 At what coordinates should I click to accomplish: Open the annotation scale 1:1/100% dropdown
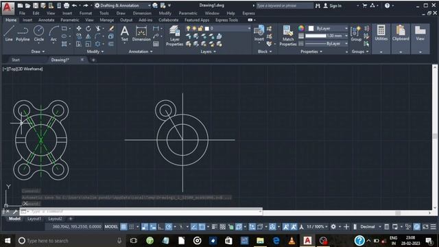coord(317,226)
